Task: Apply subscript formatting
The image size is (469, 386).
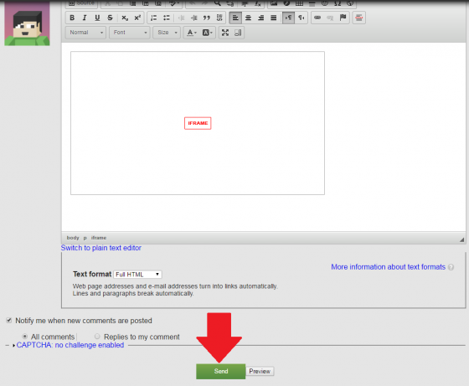Action: point(125,18)
